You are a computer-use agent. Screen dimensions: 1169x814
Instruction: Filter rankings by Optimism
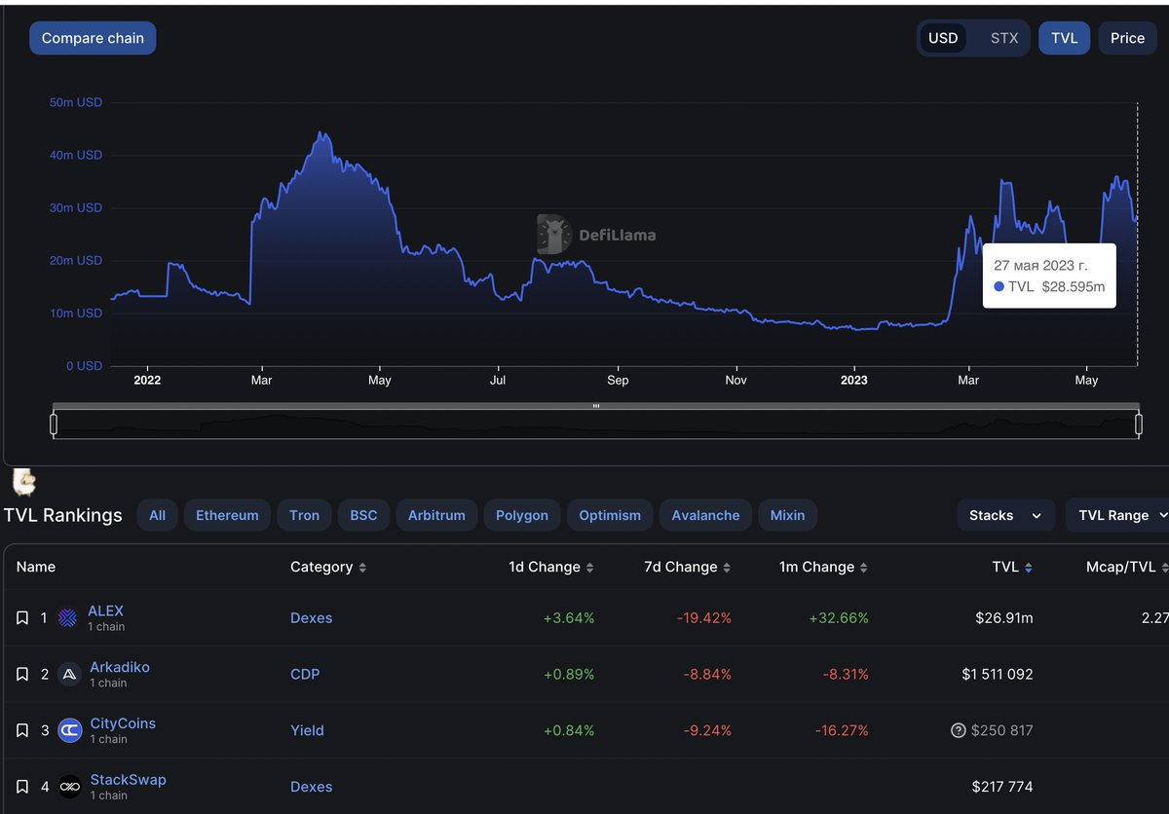pyautogui.click(x=610, y=515)
